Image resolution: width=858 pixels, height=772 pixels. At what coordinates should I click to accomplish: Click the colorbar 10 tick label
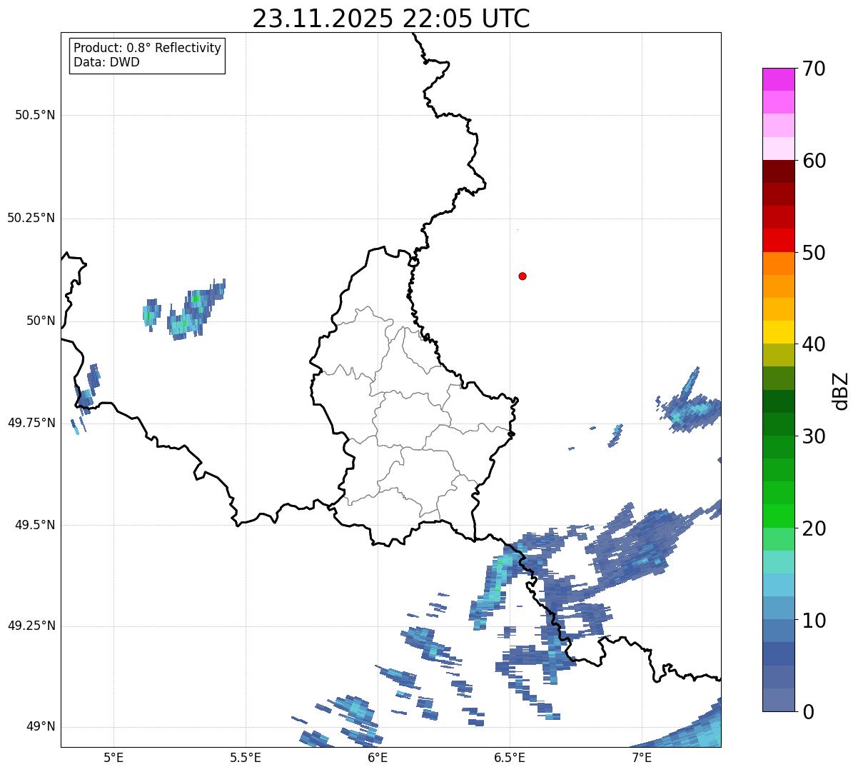point(814,621)
